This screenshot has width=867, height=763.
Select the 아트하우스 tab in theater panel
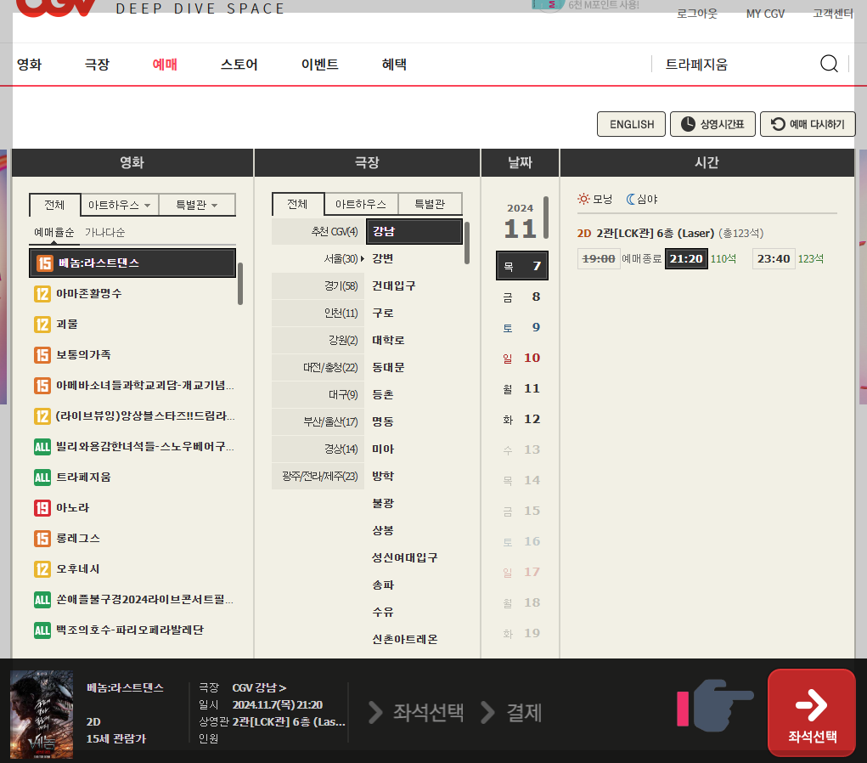(361, 204)
